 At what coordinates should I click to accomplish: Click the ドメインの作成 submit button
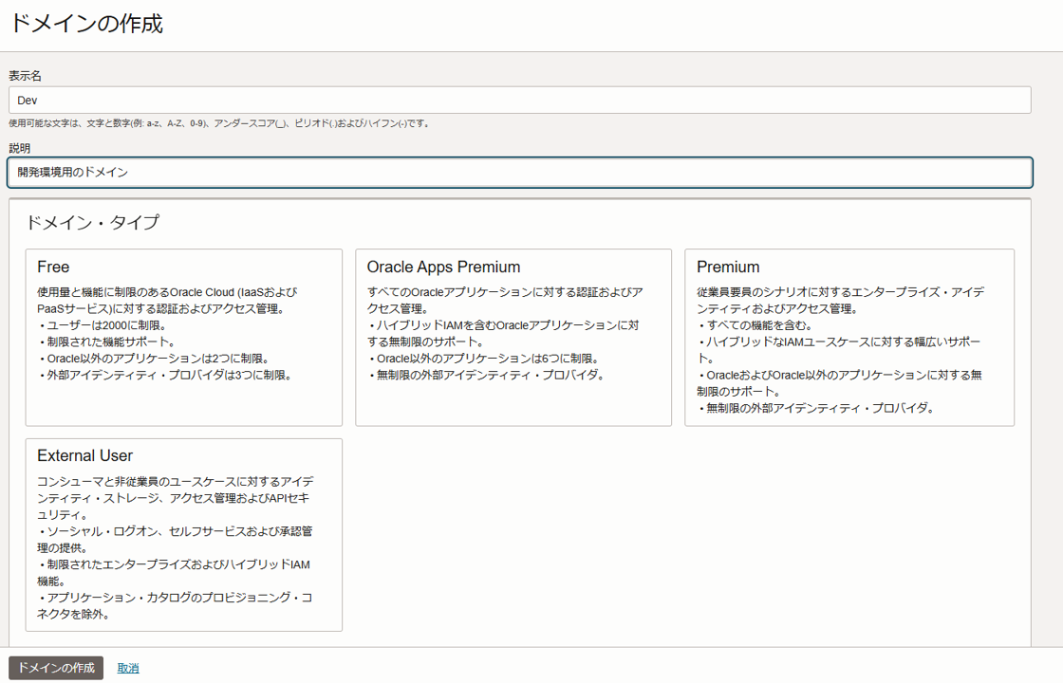(x=56, y=668)
